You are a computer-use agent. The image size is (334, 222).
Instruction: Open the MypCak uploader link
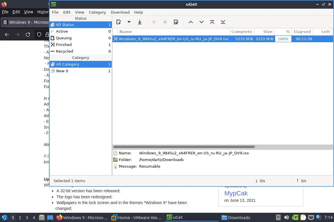tap(236, 193)
